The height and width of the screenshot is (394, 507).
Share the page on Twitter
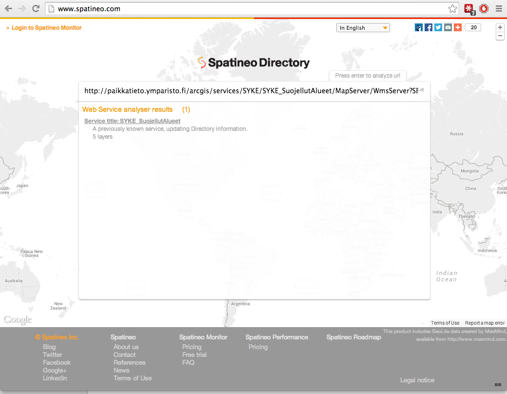(x=438, y=27)
